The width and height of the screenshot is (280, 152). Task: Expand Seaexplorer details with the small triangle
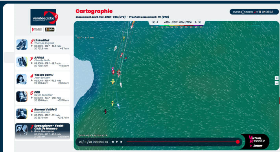tap(32, 131)
